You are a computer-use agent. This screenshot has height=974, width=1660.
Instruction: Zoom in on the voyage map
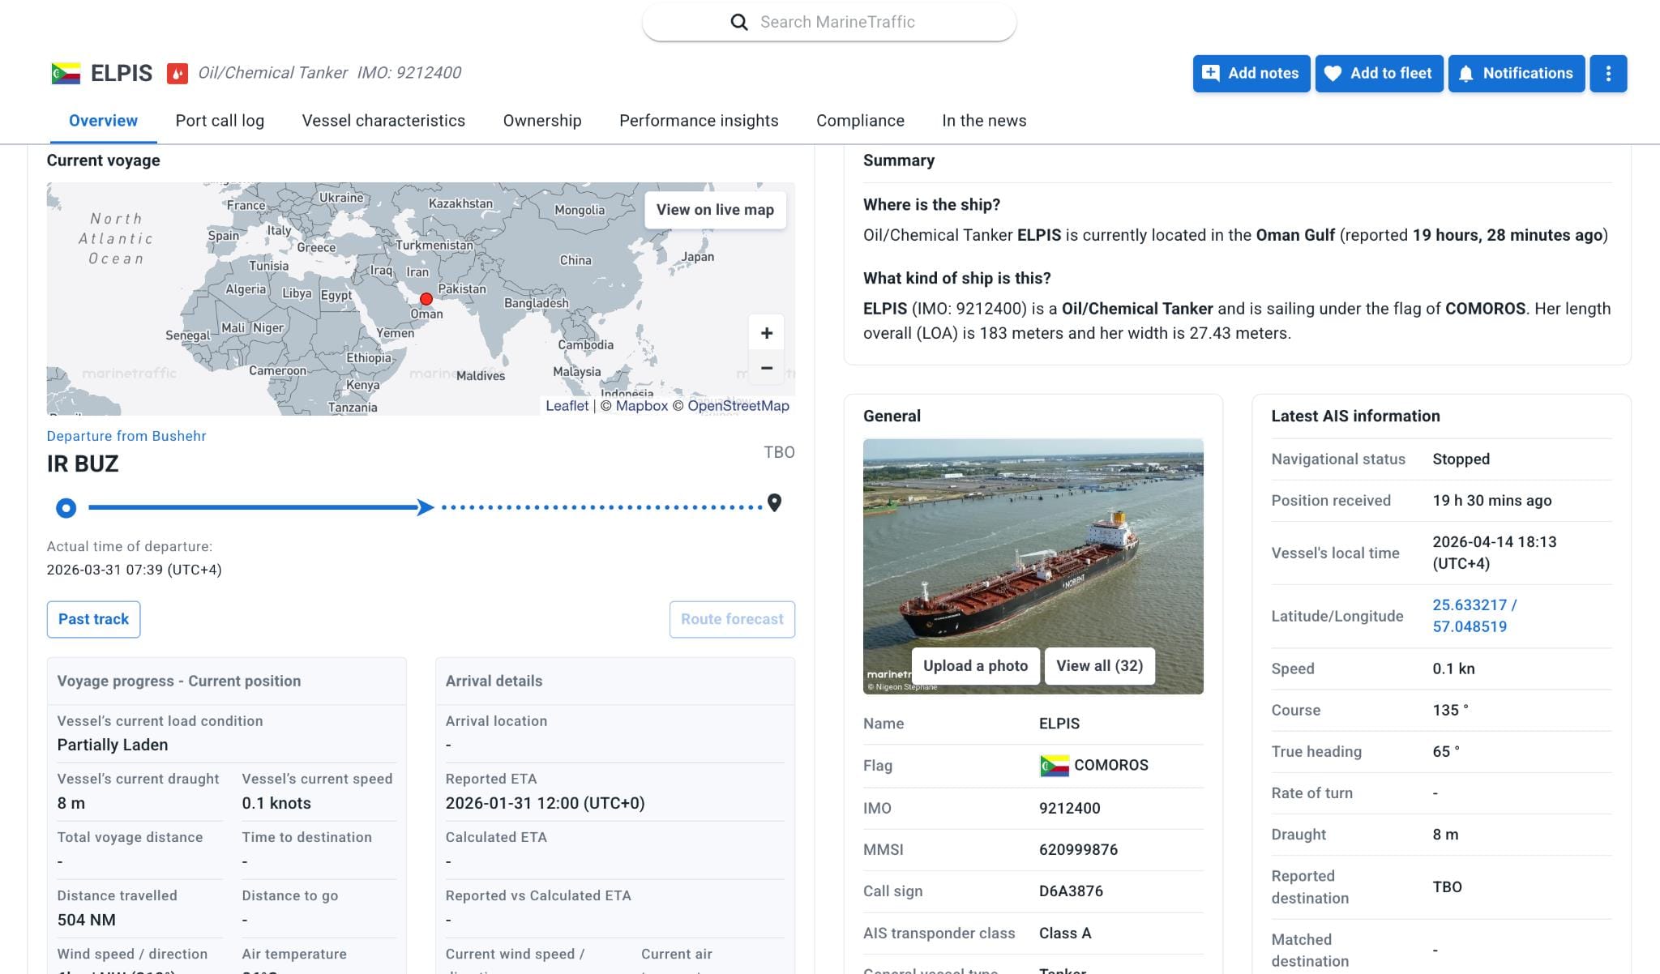tap(766, 333)
